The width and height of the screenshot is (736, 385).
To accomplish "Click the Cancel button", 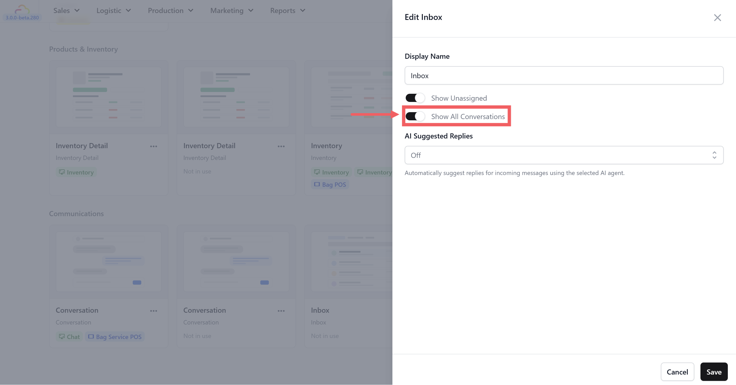I will click(x=677, y=371).
